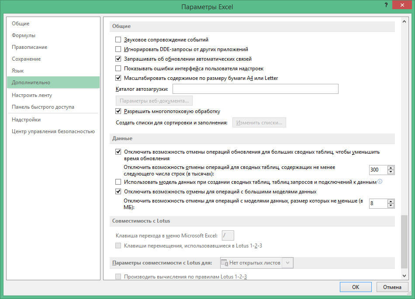Click the Каталог автозагрузки text field
Image resolution: width=415 pixels, height=299 pixels.
point(256,89)
